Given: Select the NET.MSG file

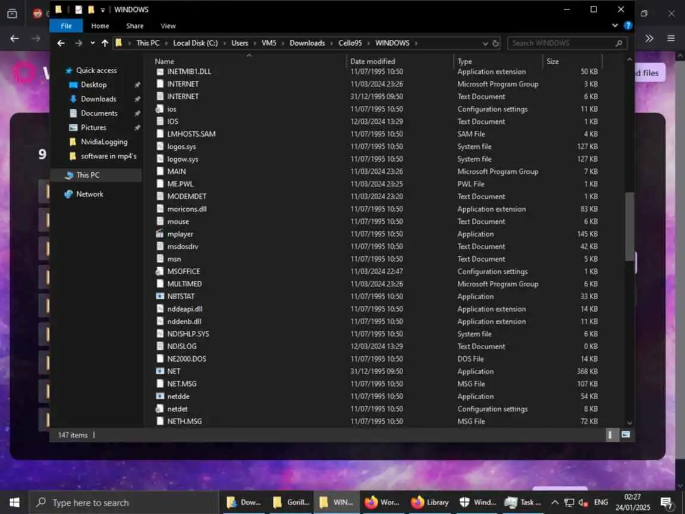Looking at the screenshot, I should tap(182, 384).
